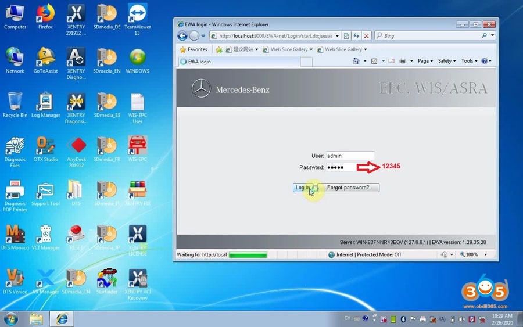
Task: Click the volume speaker tray icon
Action: click(462, 319)
